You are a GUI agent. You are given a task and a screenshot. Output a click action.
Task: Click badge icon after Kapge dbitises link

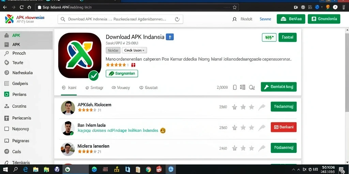coord(163,130)
